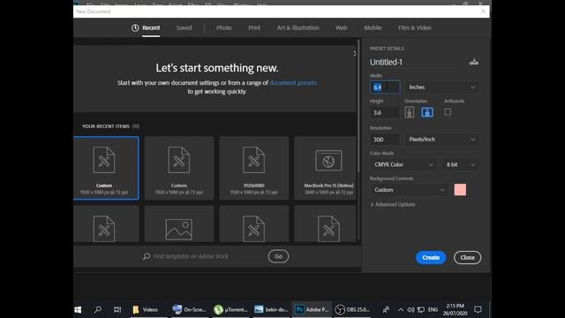Select the first Custom recent preset
This screenshot has width=565, height=318.
pyautogui.click(x=106, y=168)
